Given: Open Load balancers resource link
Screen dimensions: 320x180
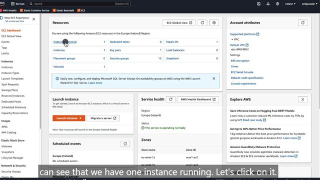Looking at the screenshot, I should click(x=175, y=50).
